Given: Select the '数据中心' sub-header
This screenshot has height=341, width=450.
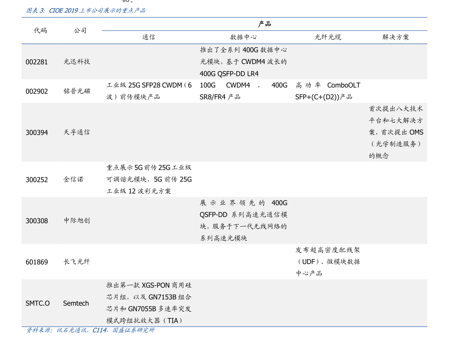Looking at the screenshot, I should click(x=243, y=37).
